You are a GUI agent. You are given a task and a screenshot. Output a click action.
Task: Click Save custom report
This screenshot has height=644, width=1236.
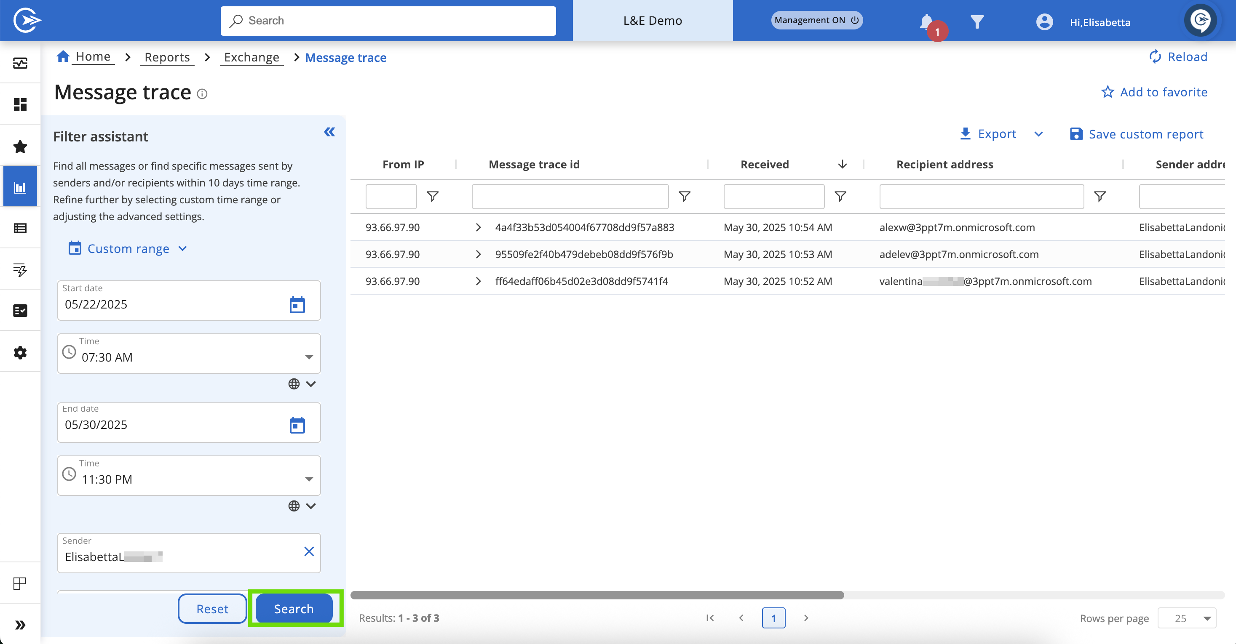1136,134
